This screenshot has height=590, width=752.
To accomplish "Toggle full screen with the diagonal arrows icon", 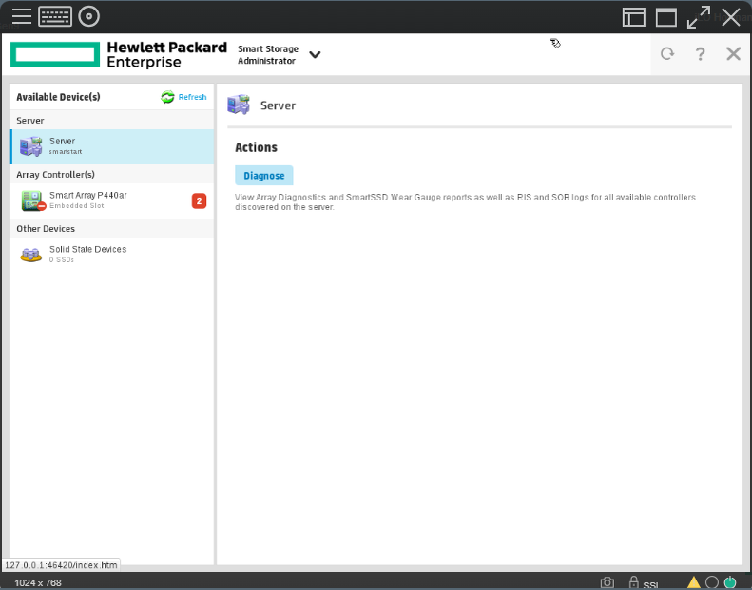I will point(698,17).
